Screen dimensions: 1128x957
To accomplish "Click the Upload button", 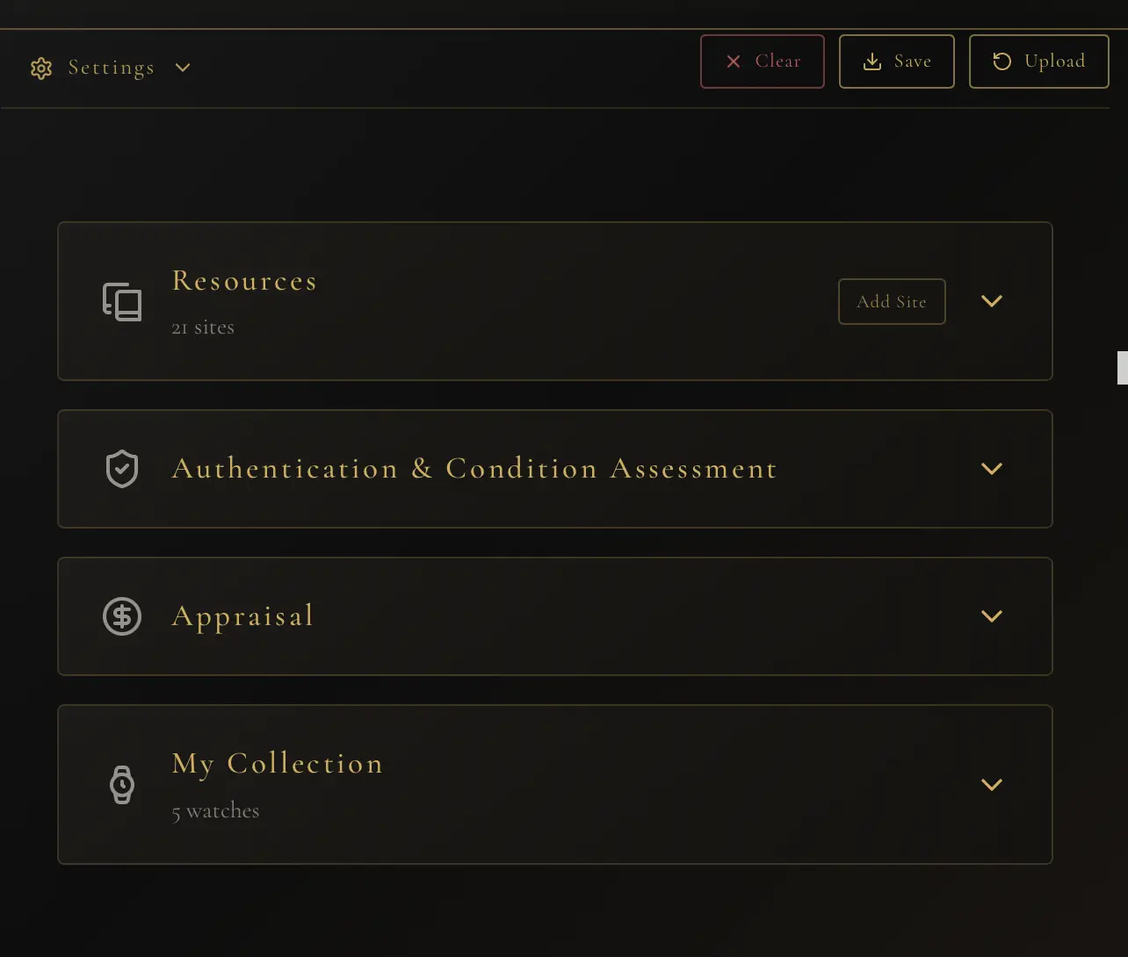I will coord(1039,61).
